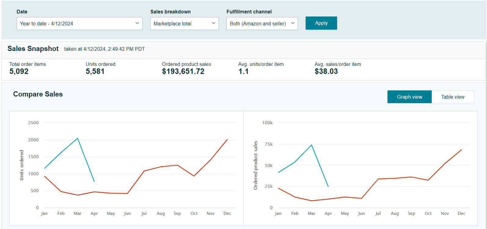Click the chevron arrow in Date selector
The width and height of the screenshot is (487, 229).
point(137,23)
